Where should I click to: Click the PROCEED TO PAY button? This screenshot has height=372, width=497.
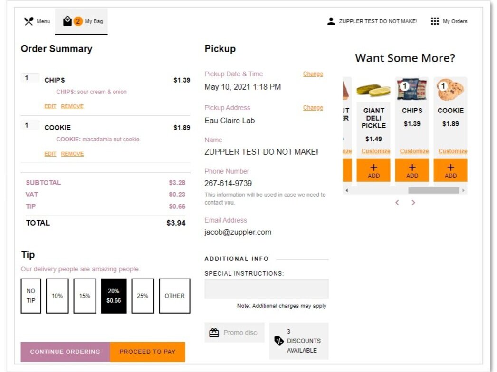pos(147,352)
